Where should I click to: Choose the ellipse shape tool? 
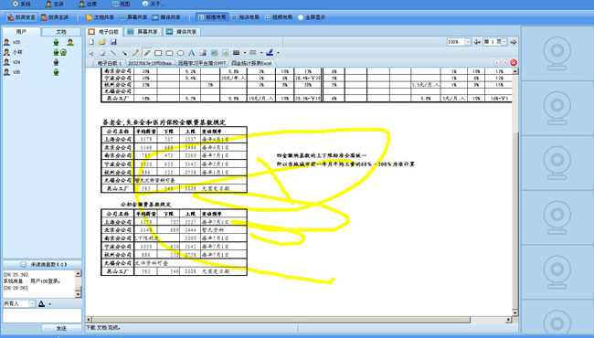(x=180, y=53)
